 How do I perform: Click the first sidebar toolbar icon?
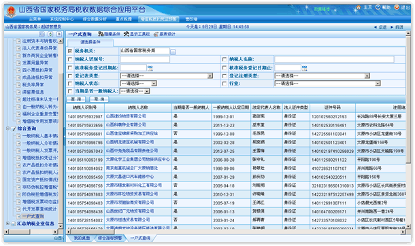[x=41, y=34]
